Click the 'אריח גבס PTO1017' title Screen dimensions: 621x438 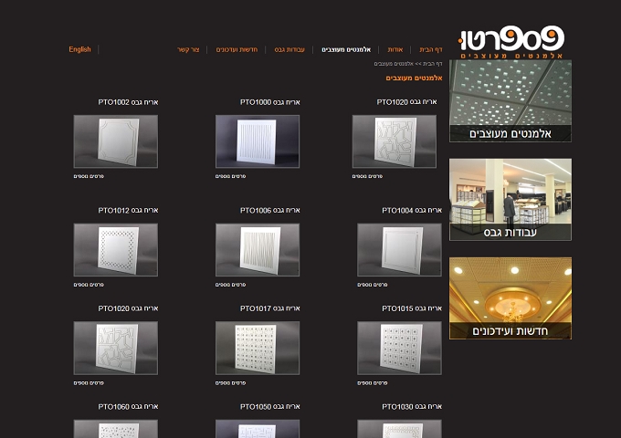[x=269, y=308]
